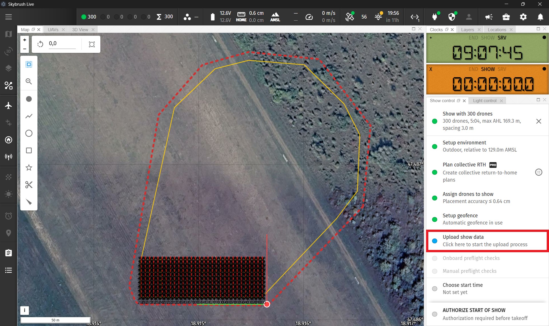This screenshot has height=326, width=549.
Task: Open the airplane UAVs sidebar icon
Action: [9, 106]
